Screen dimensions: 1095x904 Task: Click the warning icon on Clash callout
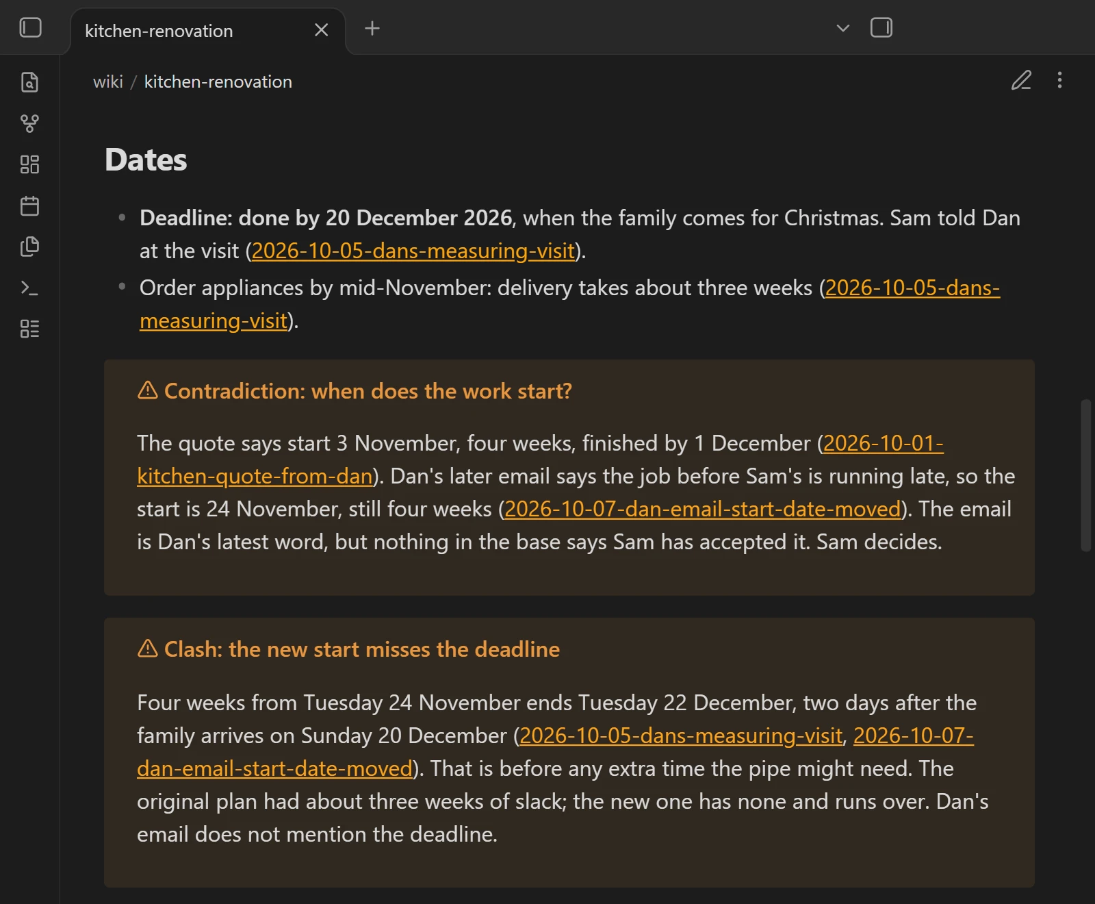coord(148,649)
